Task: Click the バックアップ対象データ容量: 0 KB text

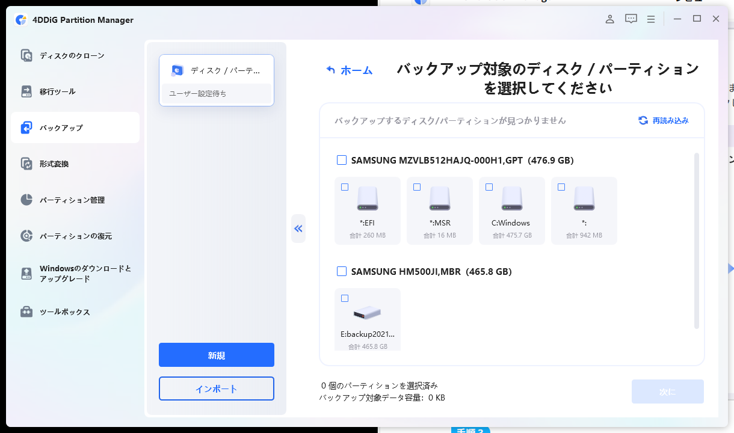Action: [x=382, y=398]
